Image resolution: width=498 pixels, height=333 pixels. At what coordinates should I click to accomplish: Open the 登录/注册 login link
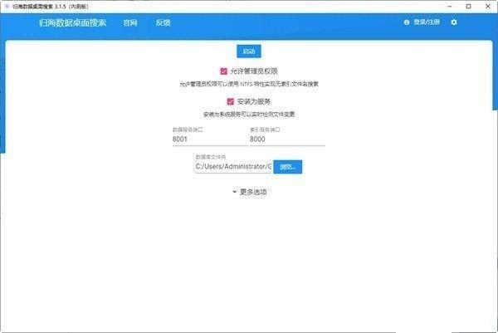[429, 22]
